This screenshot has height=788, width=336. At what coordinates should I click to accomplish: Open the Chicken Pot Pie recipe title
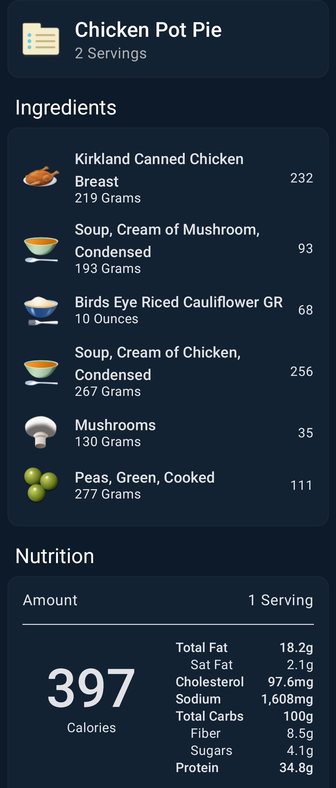point(148,30)
